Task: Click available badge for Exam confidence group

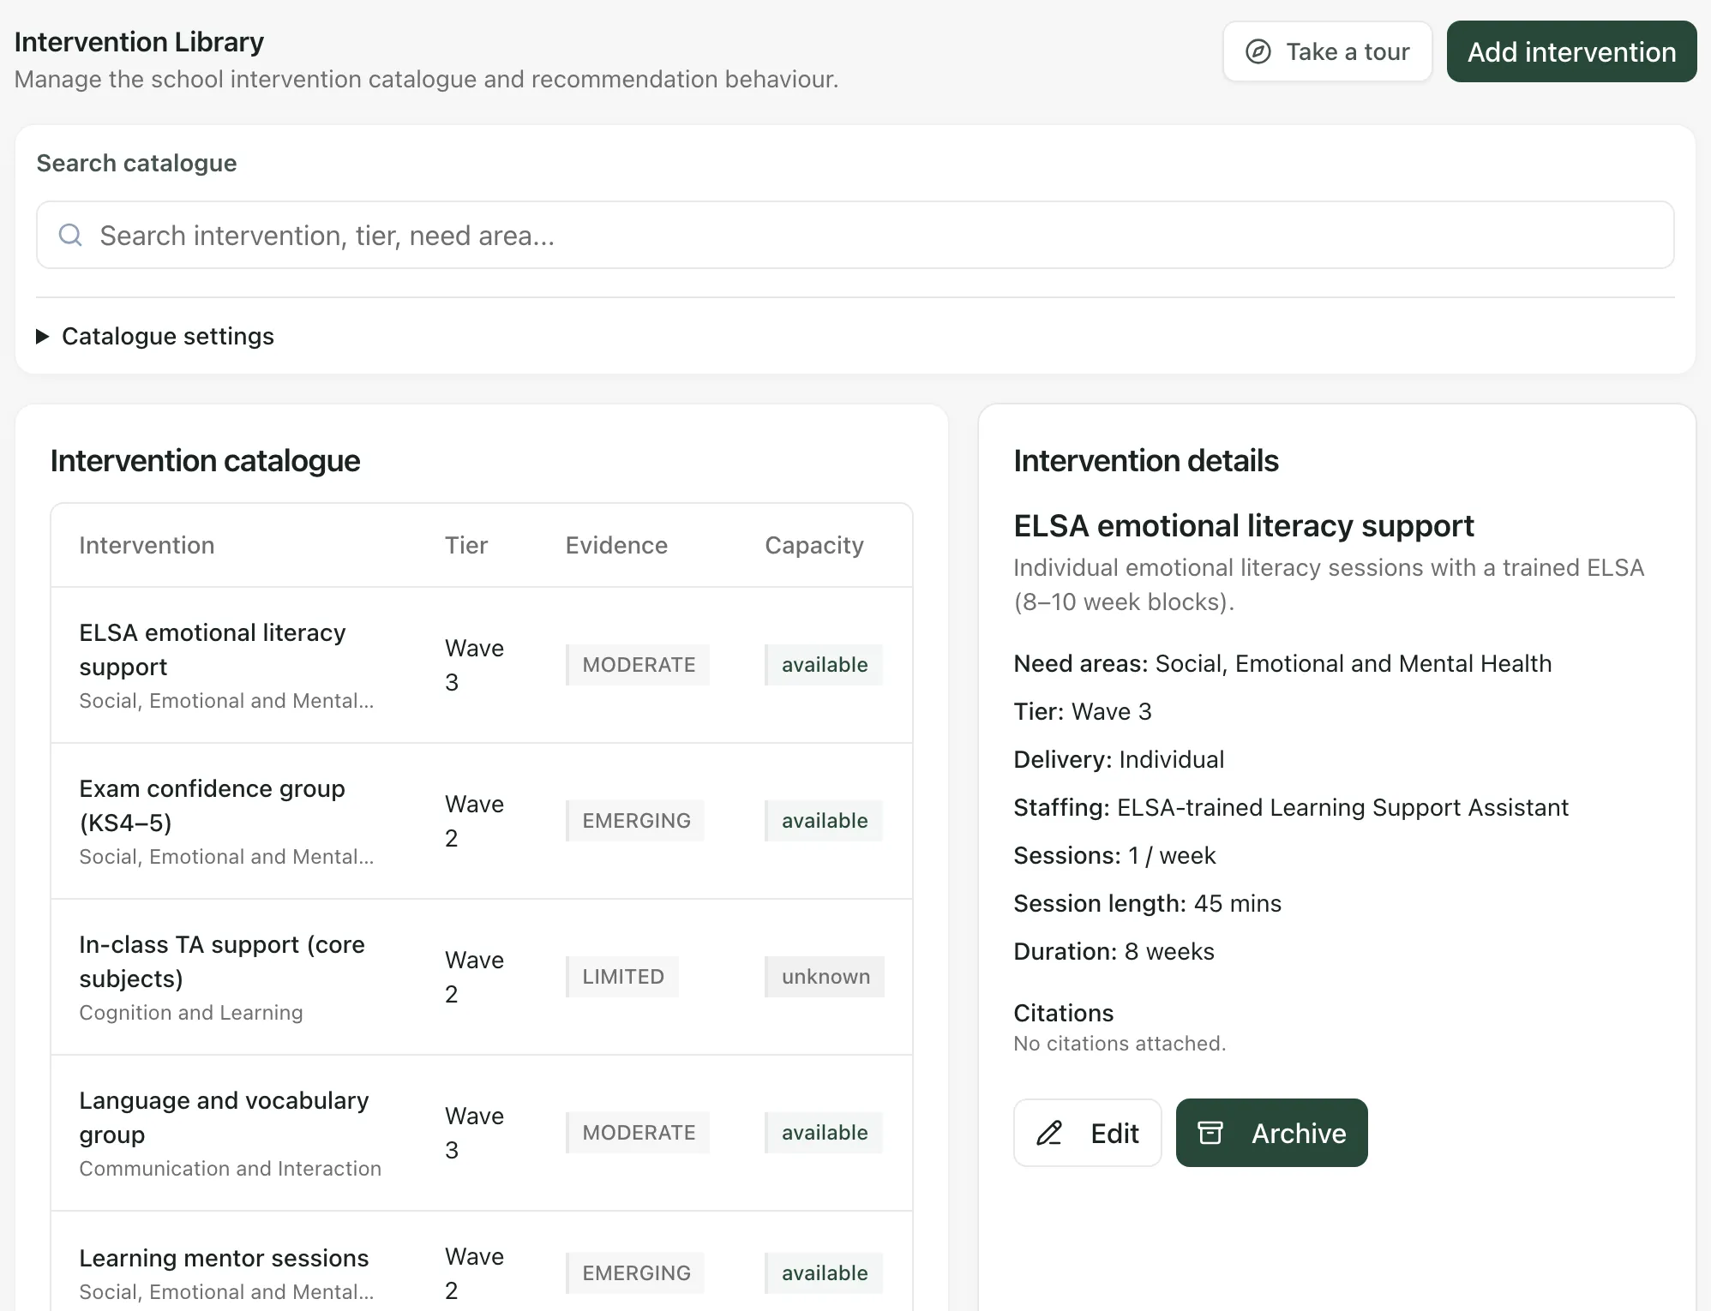Action: click(824, 821)
